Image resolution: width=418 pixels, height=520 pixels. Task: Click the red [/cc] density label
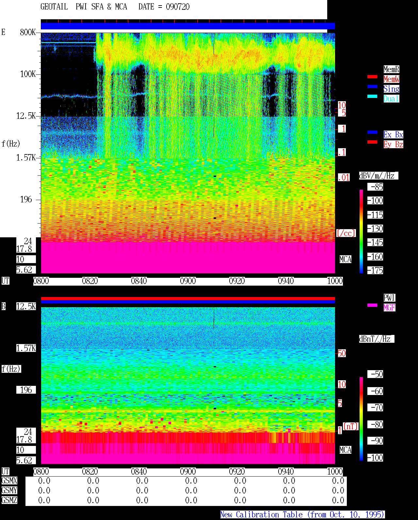click(346, 233)
